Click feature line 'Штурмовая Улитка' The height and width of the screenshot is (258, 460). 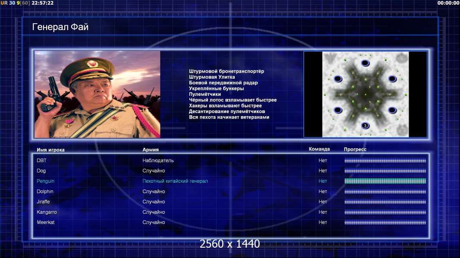click(212, 77)
